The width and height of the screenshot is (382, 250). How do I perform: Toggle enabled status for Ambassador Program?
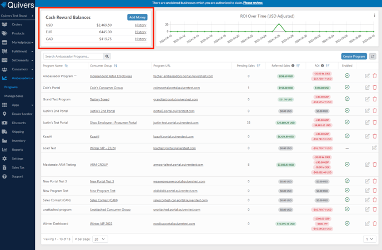pyautogui.click(x=347, y=75)
